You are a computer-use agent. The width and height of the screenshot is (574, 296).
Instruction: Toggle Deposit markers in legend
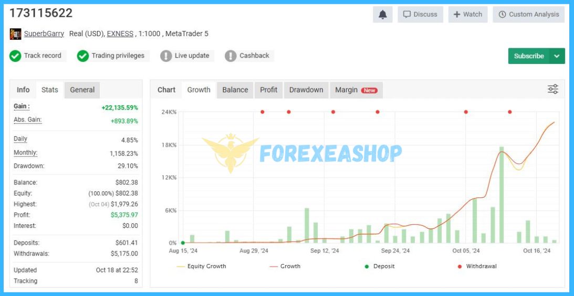pyautogui.click(x=380, y=267)
